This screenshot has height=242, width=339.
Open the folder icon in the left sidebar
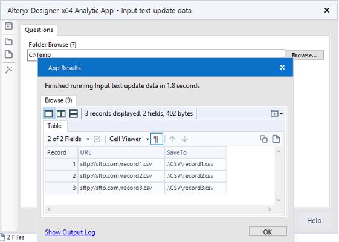pos(8,42)
